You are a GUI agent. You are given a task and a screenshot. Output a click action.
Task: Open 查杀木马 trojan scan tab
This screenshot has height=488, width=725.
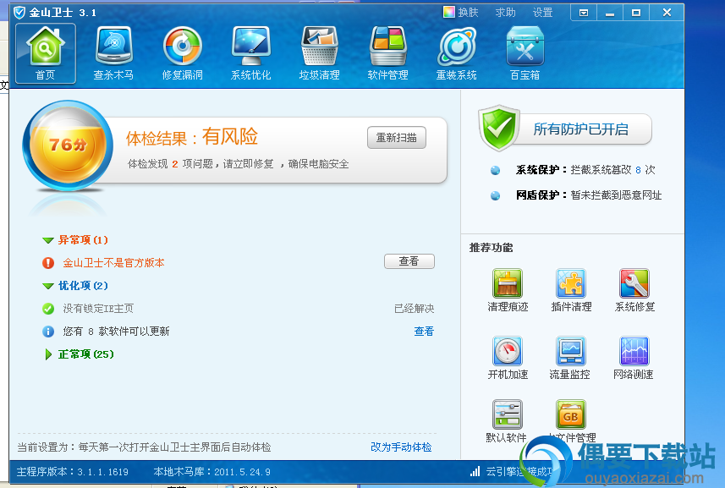click(113, 53)
